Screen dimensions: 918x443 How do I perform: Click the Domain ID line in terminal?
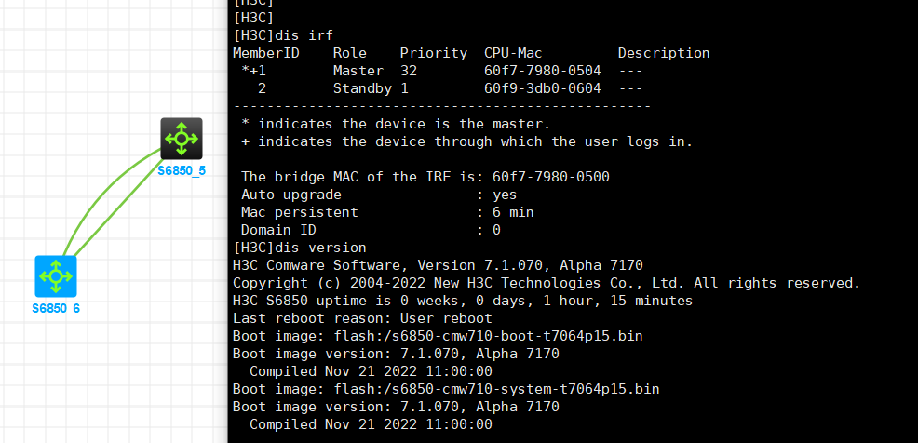click(370, 230)
